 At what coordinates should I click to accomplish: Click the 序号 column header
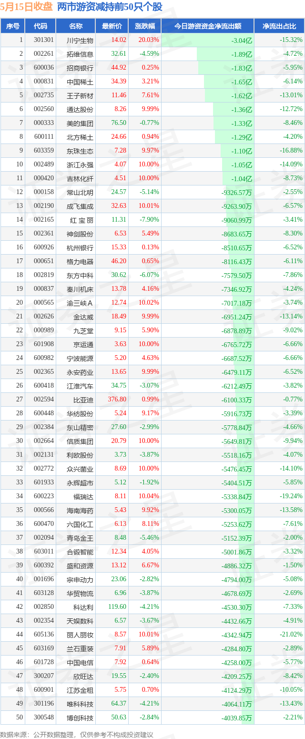(13, 26)
